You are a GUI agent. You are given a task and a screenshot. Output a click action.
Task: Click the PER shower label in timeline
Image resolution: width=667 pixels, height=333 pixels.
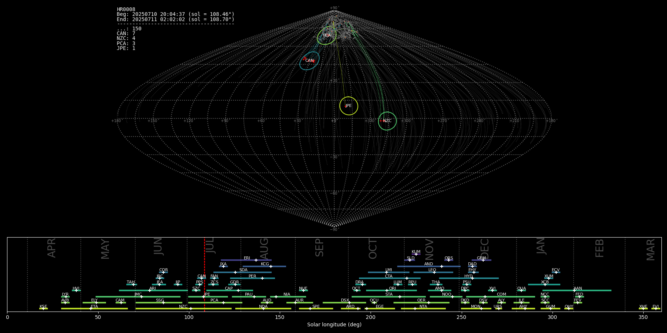click(252, 276)
